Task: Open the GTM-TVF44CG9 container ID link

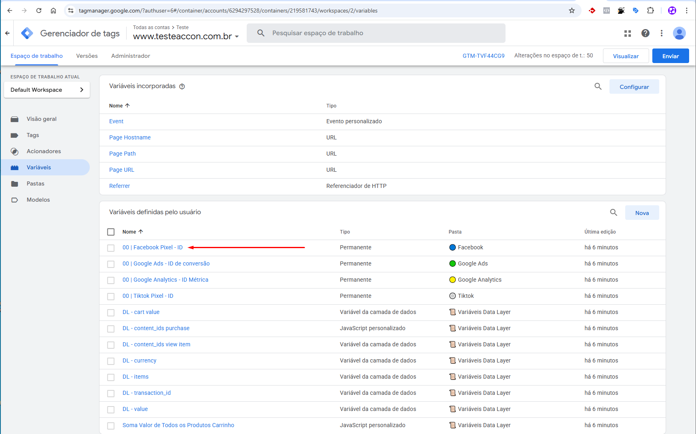Action: click(x=484, y=56)
